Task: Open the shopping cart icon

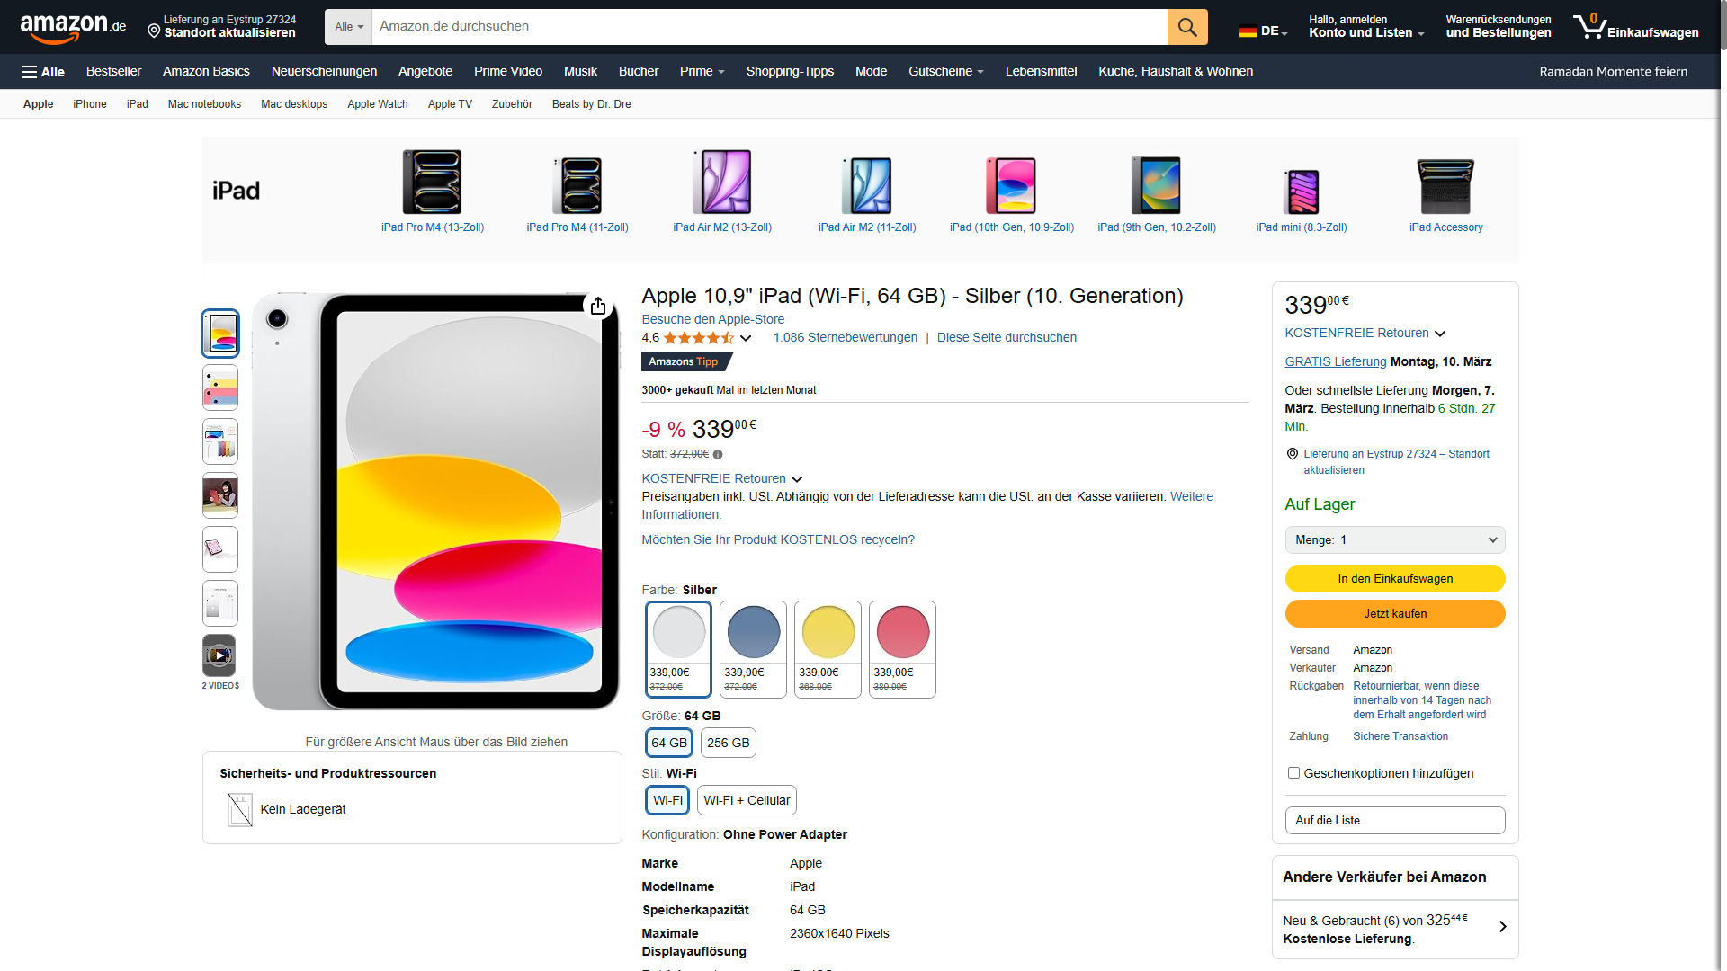Action: tap(1590, 27)
